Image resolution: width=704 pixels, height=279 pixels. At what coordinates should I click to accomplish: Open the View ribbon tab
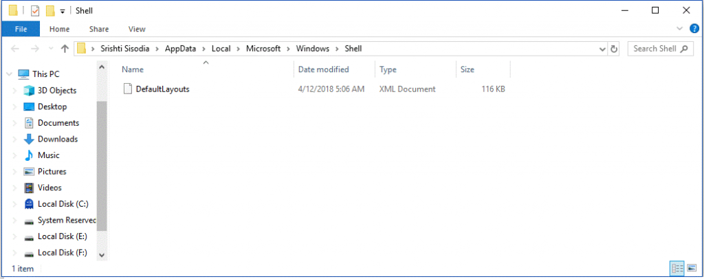point(137,29)
